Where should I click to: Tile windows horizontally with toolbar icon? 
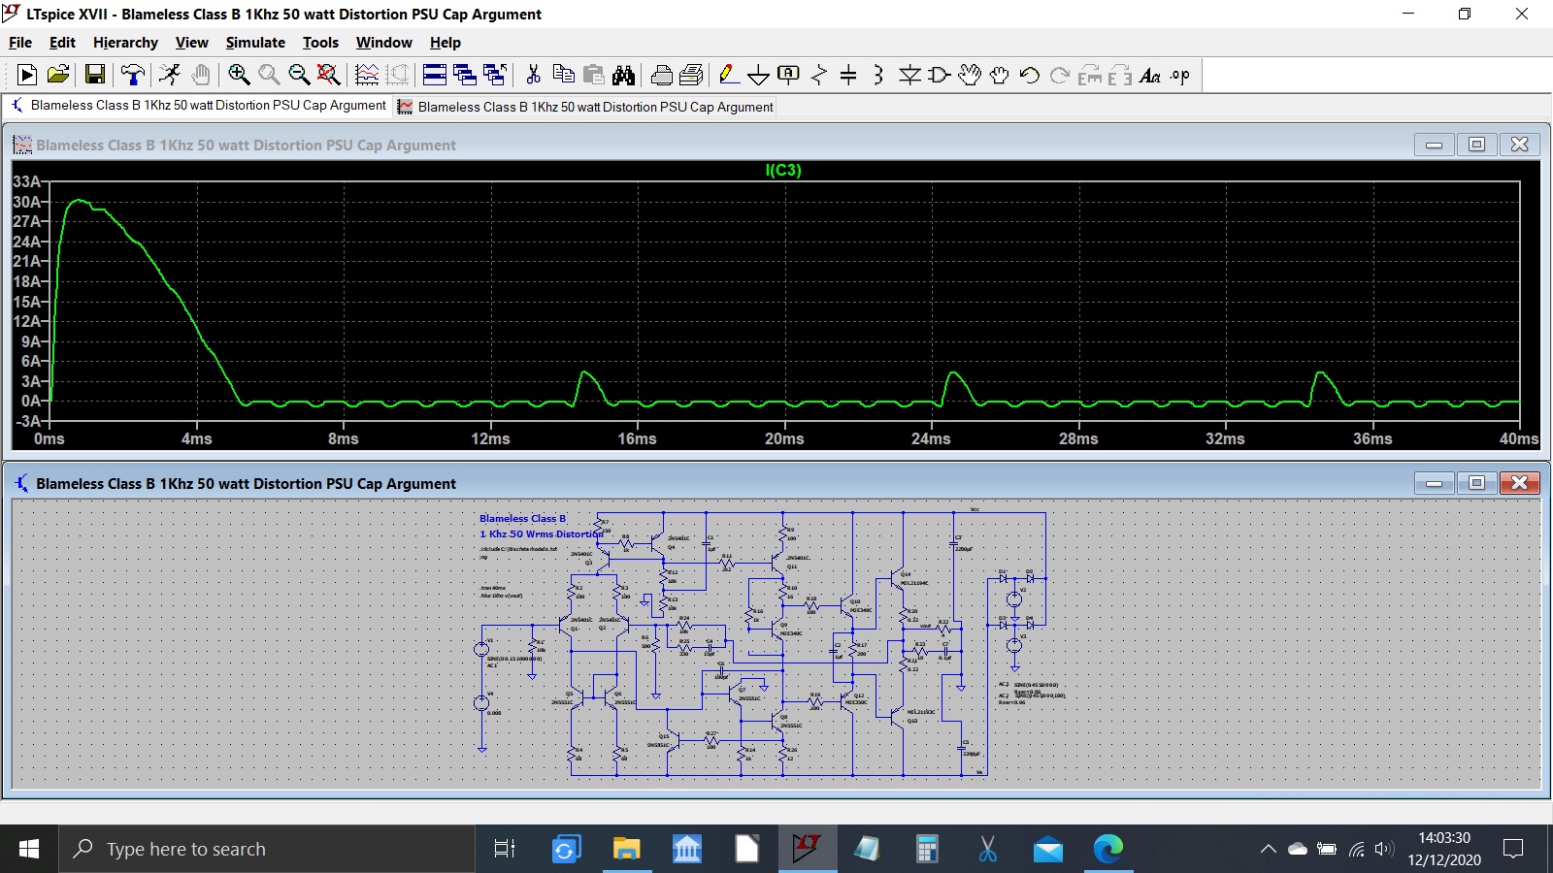(435, 75)
